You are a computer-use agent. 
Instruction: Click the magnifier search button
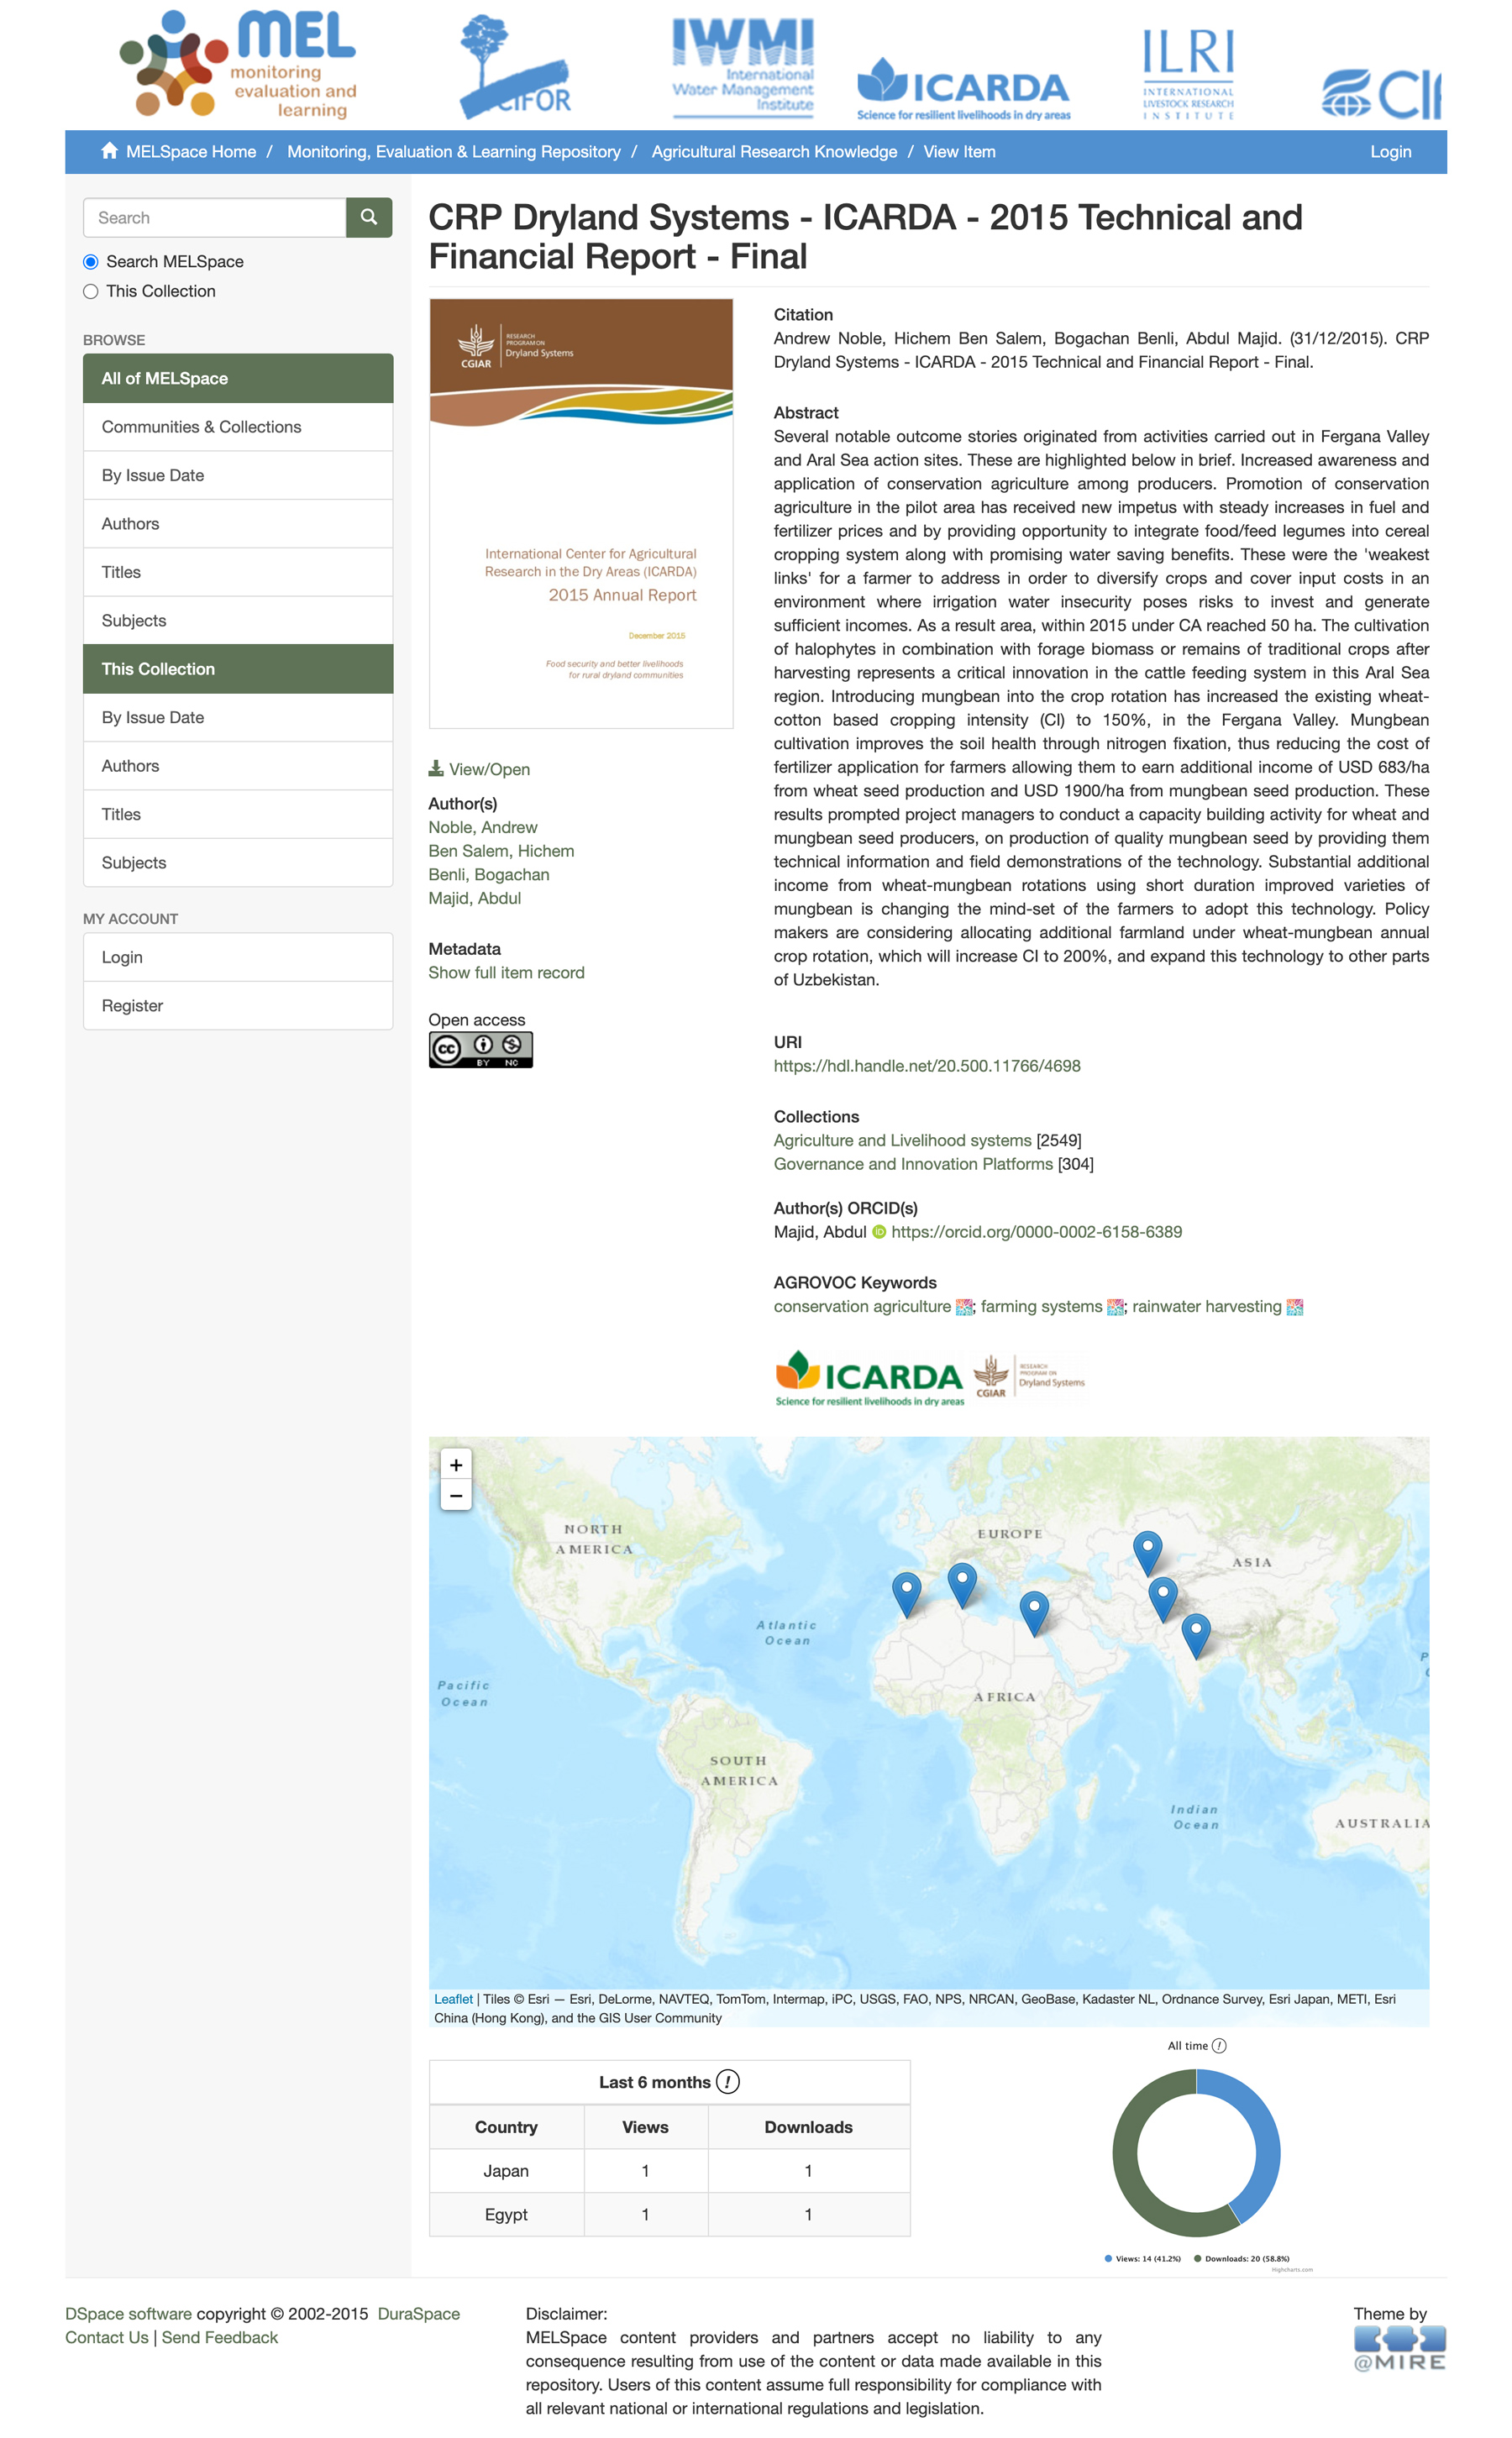[369, 217]
